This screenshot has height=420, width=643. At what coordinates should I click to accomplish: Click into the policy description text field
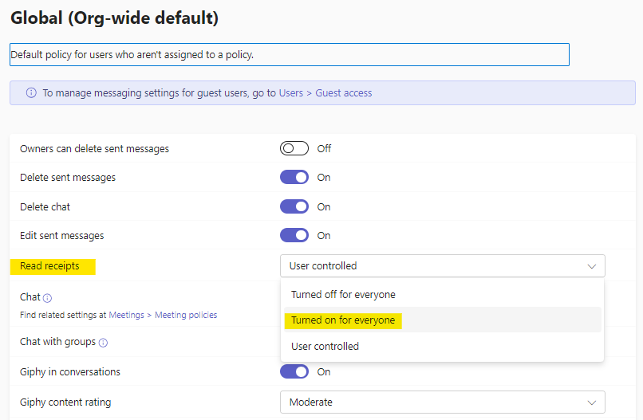pos(289,54)
